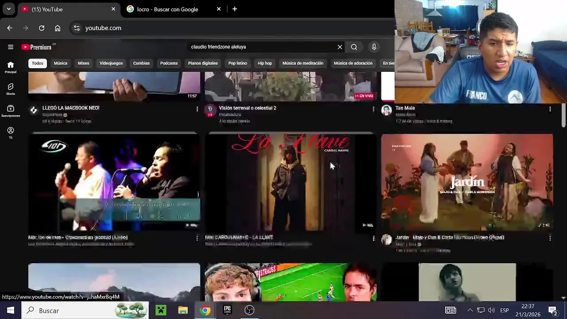
Task: Select the Podcasts filter chip
Action: [x=169, y=63]
